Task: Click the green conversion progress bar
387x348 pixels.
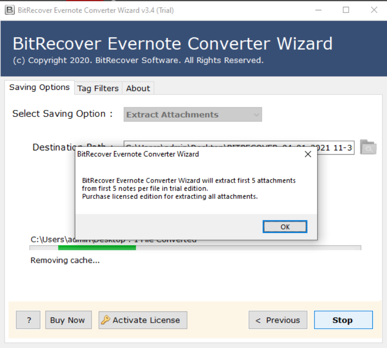Action: click(97, 248)
